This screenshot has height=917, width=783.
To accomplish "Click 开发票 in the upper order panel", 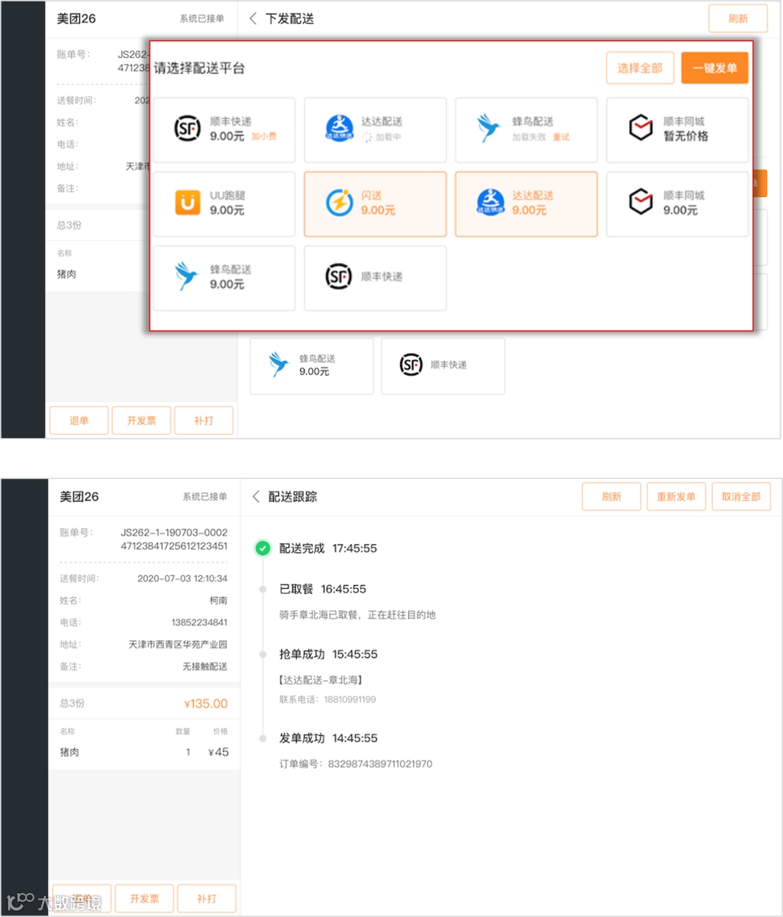I will tap(141, 421).
